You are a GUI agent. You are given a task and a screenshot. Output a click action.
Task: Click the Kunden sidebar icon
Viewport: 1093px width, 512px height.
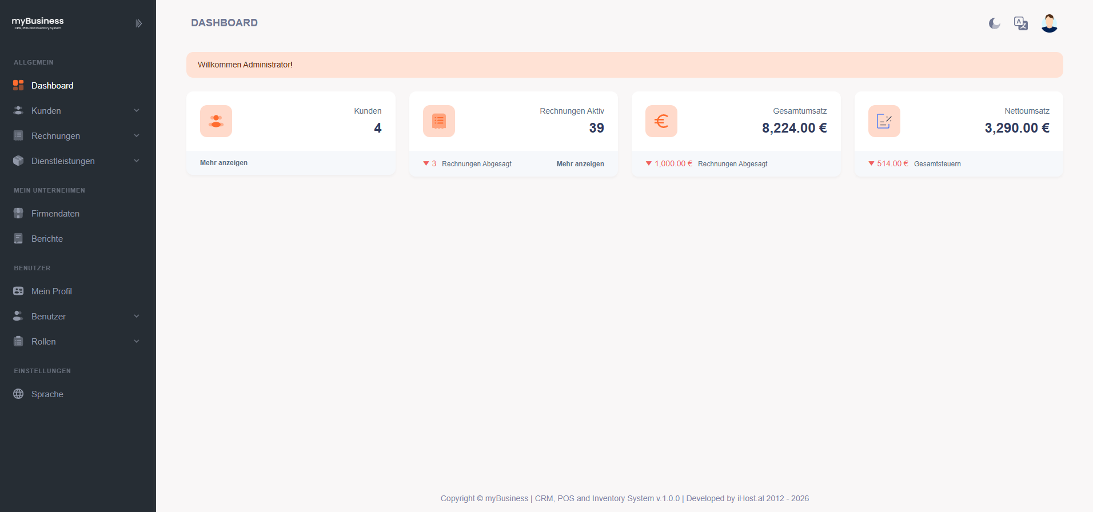point(18,110)
